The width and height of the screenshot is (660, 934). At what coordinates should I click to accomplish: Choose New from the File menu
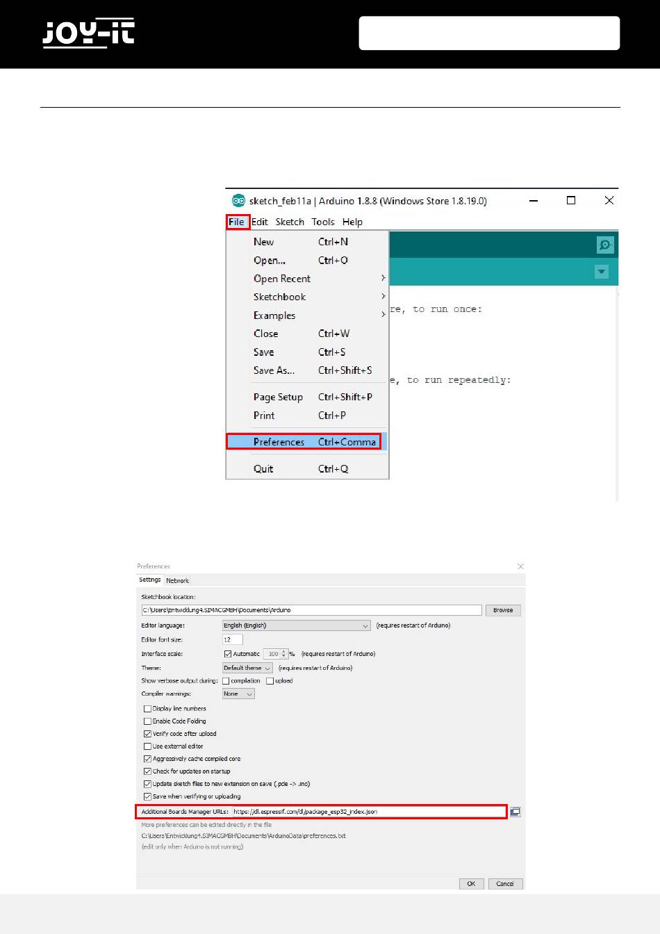coord(306,242)
